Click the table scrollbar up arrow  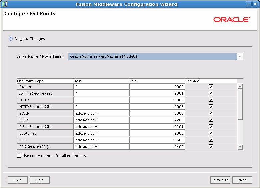(240, 86)
